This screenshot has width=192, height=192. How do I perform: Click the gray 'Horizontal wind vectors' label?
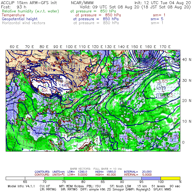tap(24, 23)
